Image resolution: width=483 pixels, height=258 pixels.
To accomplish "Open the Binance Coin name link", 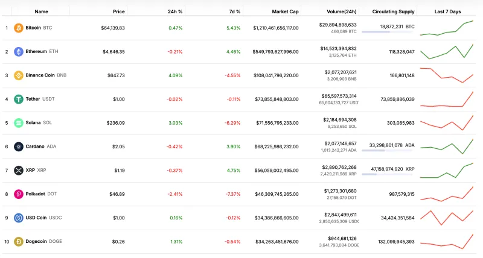I will [40, 75].
